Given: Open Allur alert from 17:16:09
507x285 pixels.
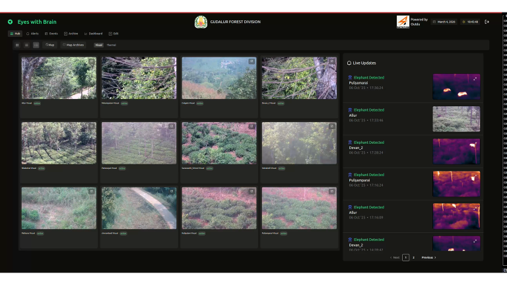Looking at the screenshot, I should (413, 216).
